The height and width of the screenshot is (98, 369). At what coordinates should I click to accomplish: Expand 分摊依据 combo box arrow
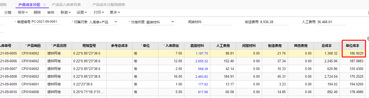(172, 22)
